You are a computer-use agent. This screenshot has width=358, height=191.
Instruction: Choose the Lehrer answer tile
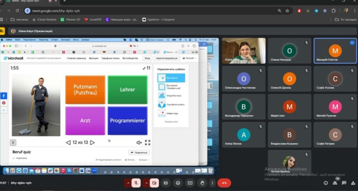click(127, 90)
